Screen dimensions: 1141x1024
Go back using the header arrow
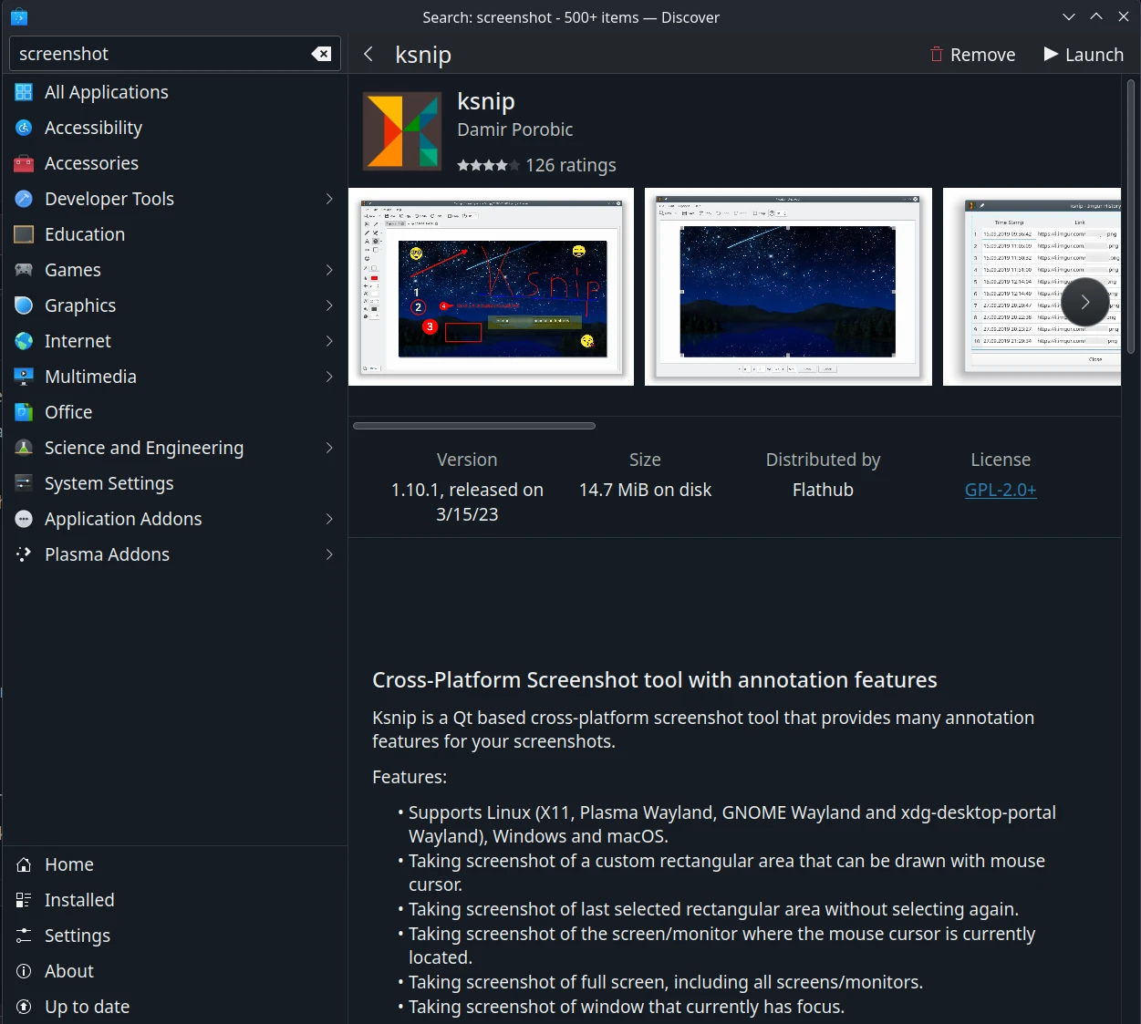368,54
